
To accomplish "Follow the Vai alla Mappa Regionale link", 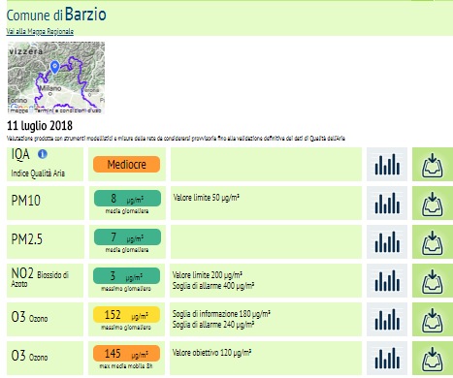I will coord(40,31).
